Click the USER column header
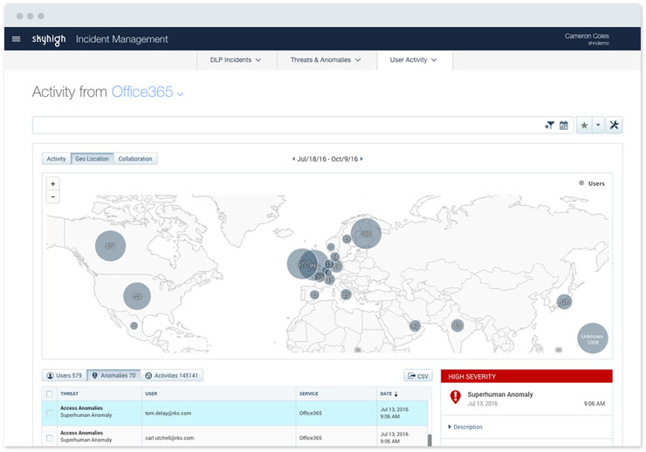The image size is (646, 452). point(151,394)
